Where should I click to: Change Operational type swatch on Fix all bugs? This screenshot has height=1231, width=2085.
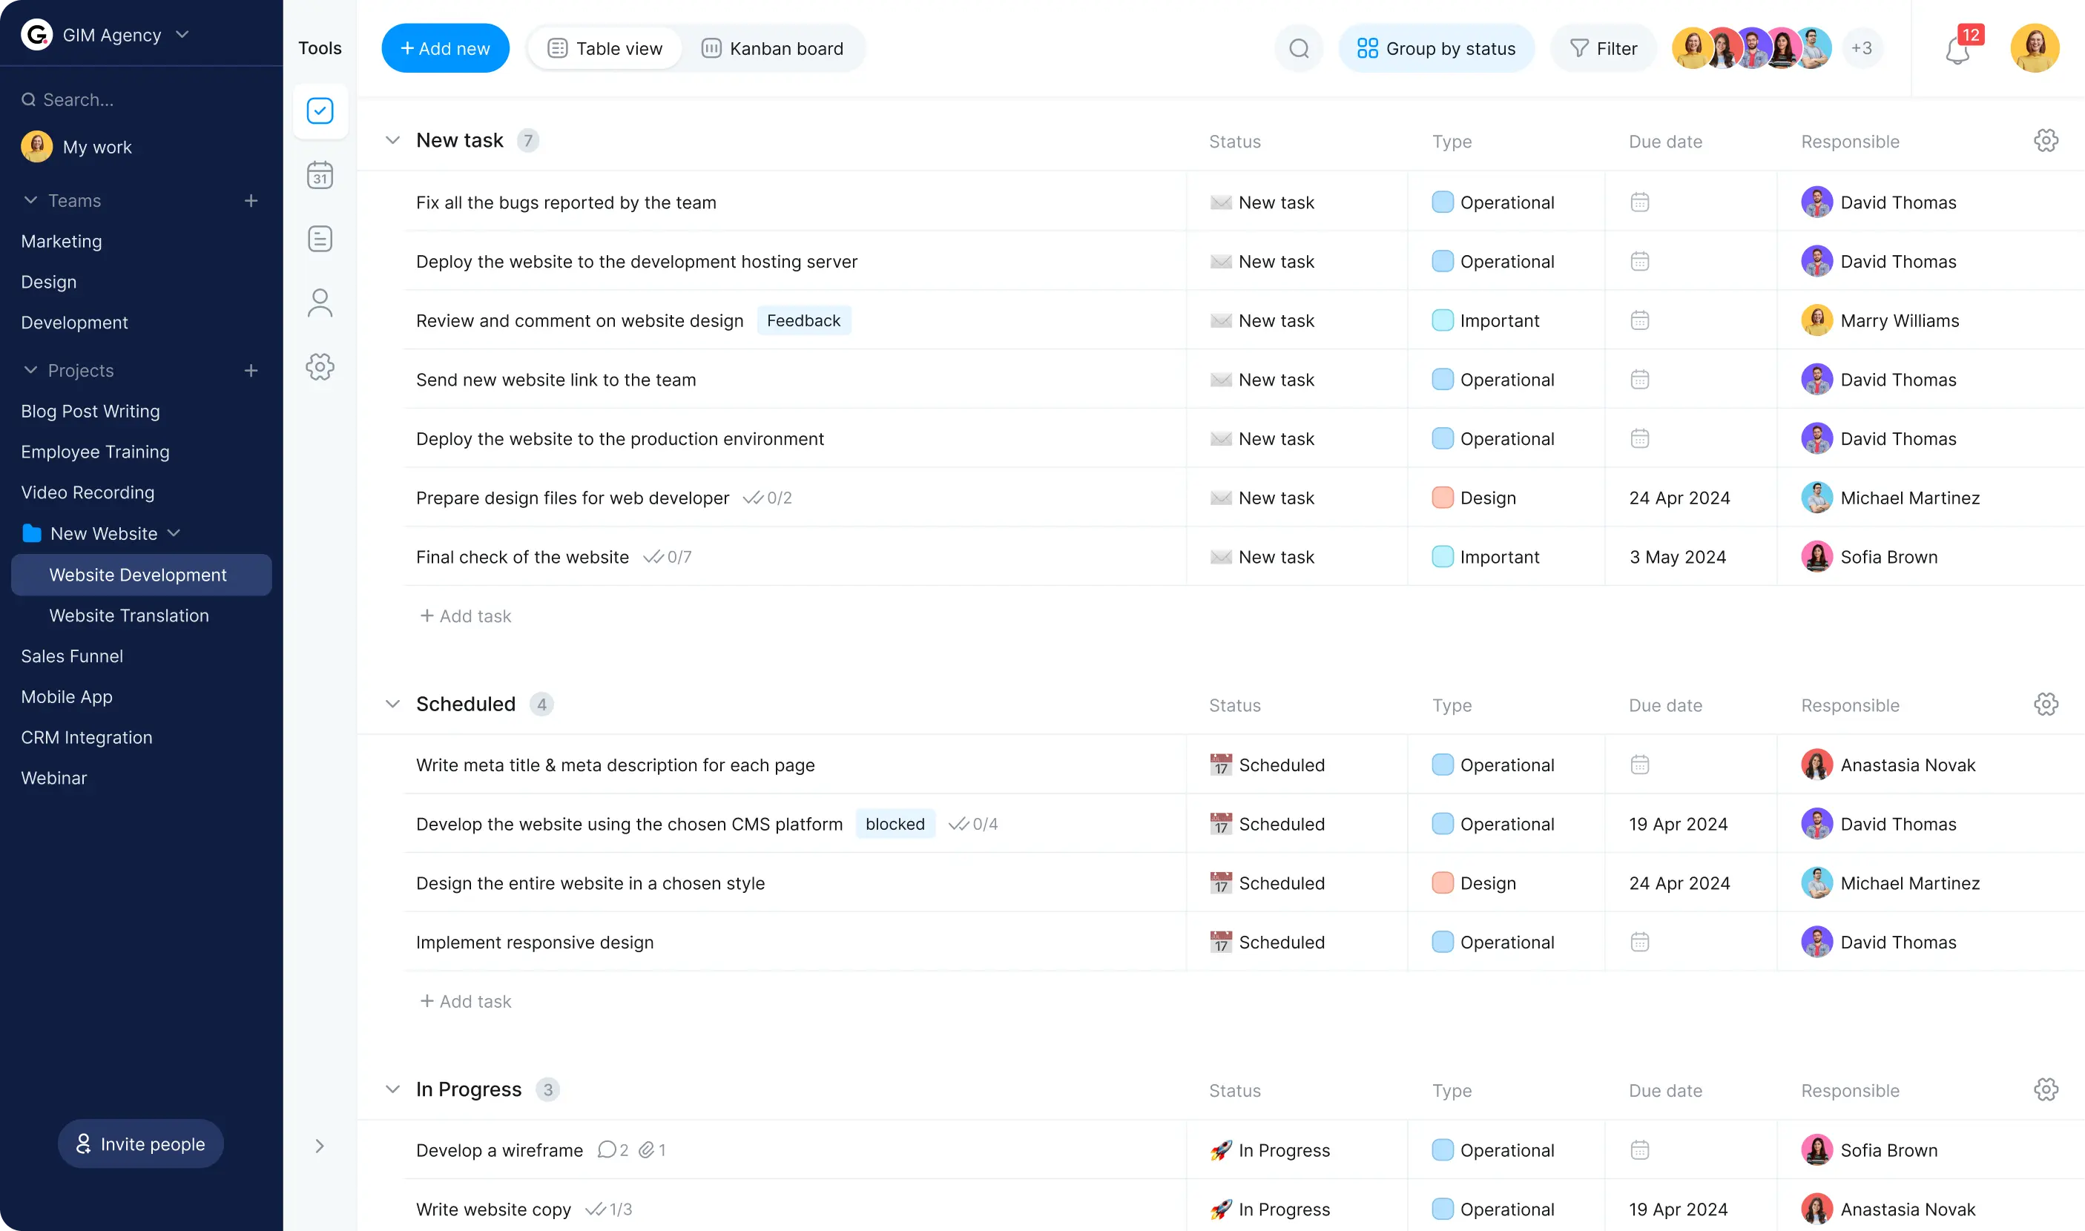1442,202
